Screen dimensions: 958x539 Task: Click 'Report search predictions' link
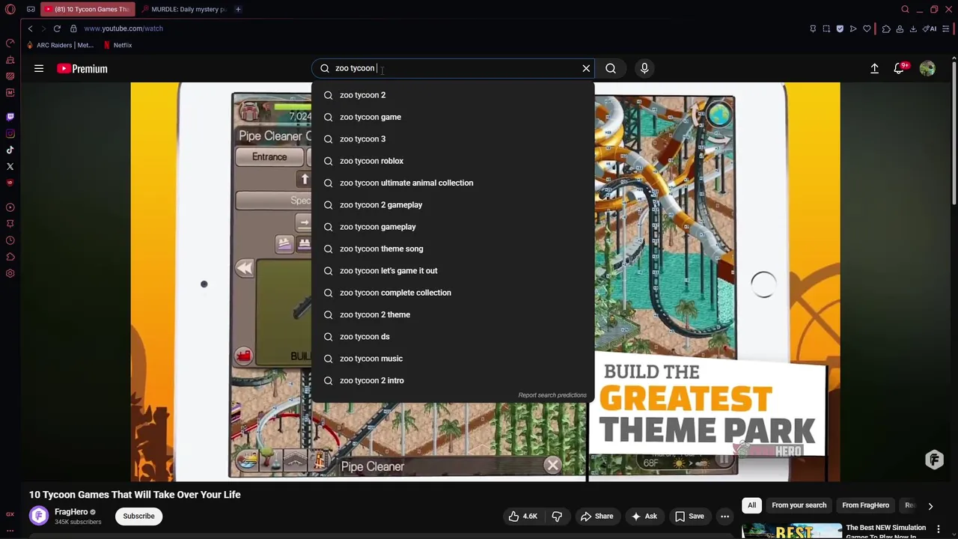coord(552,395)
